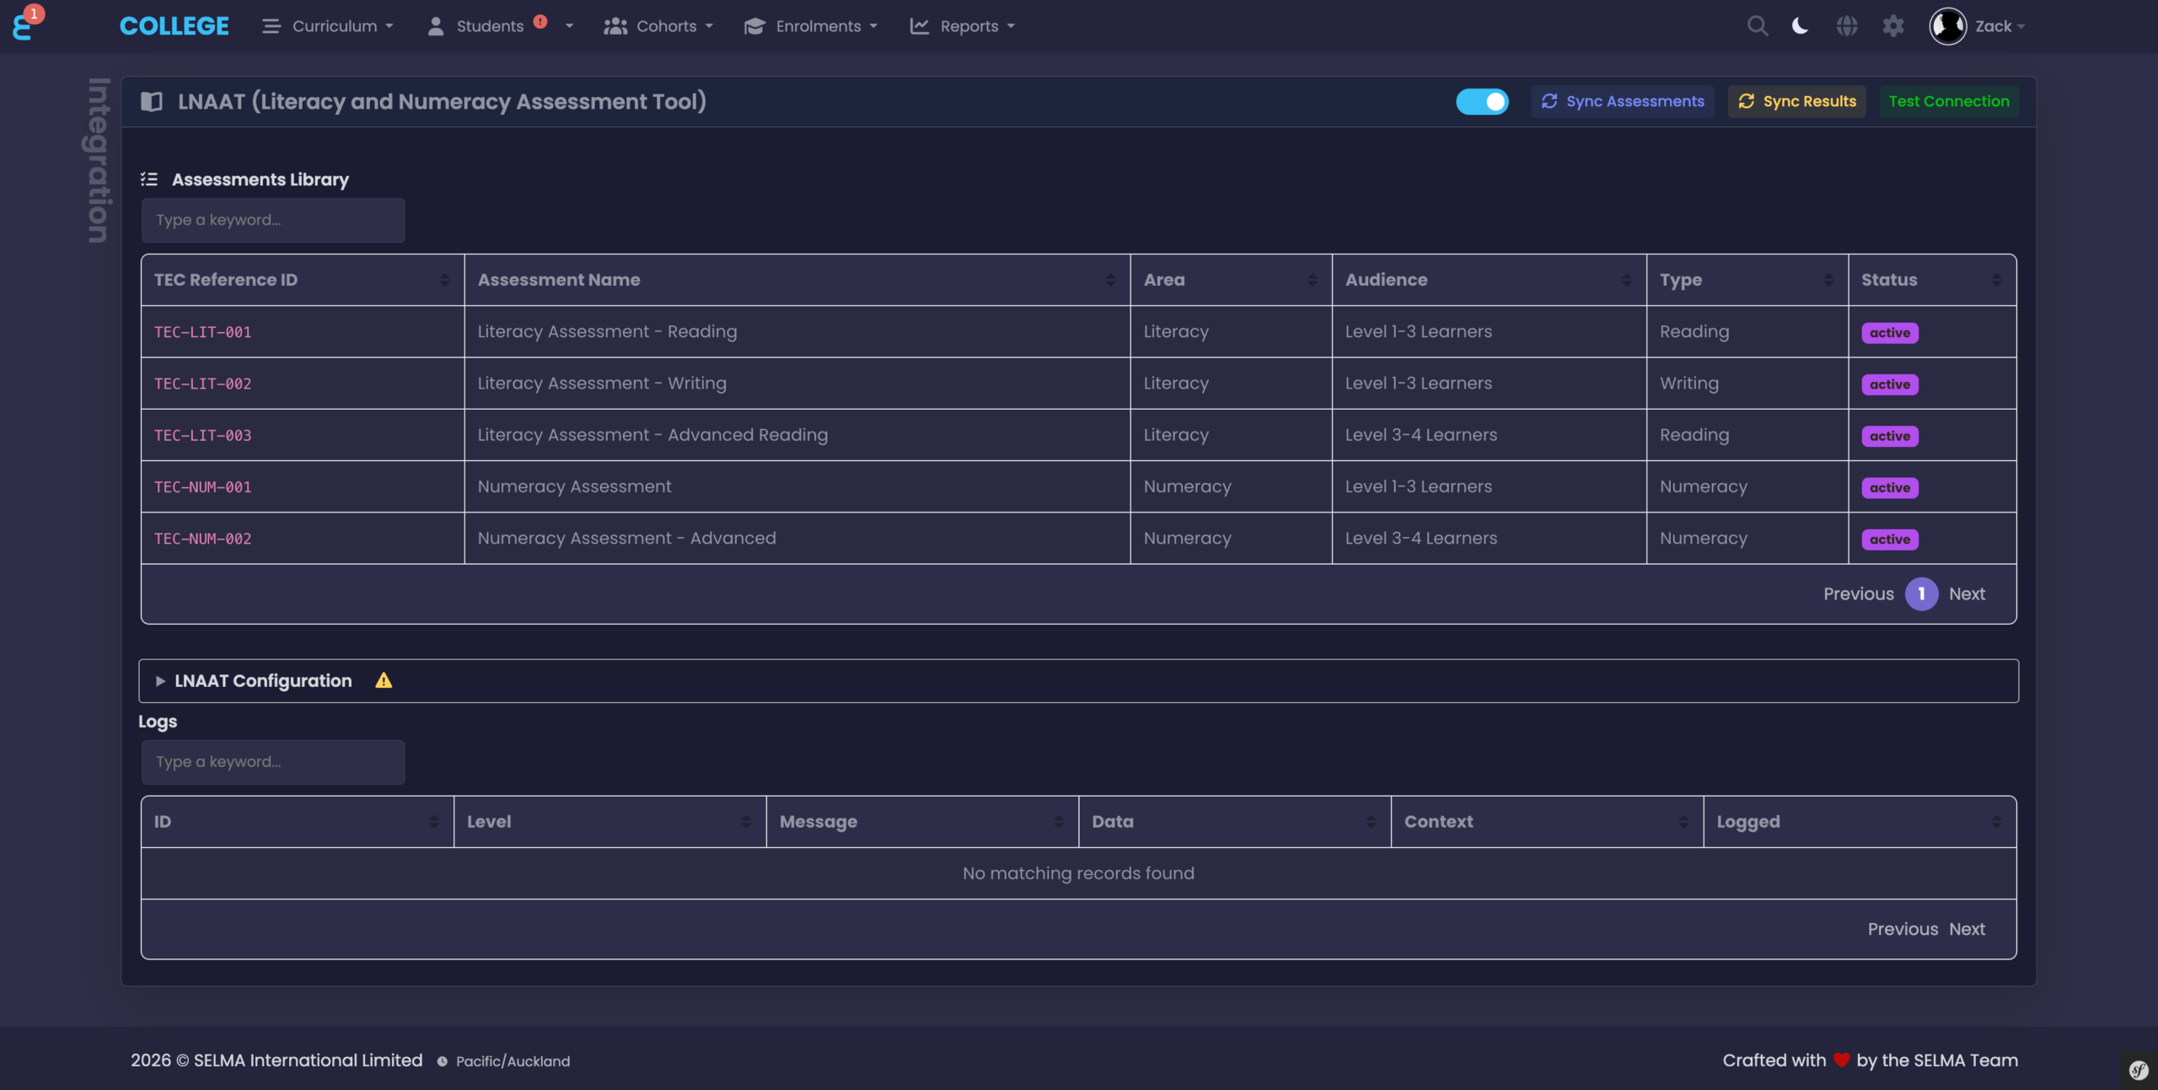Click the refresh icon on Sync Assessments

(1551, 101)
